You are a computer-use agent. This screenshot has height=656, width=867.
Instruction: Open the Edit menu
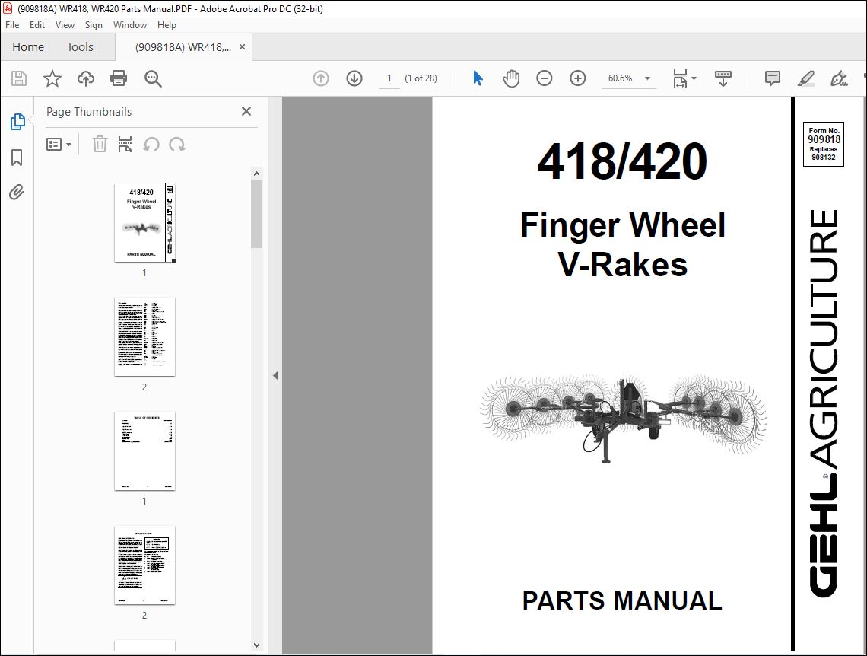click(37, 25)
